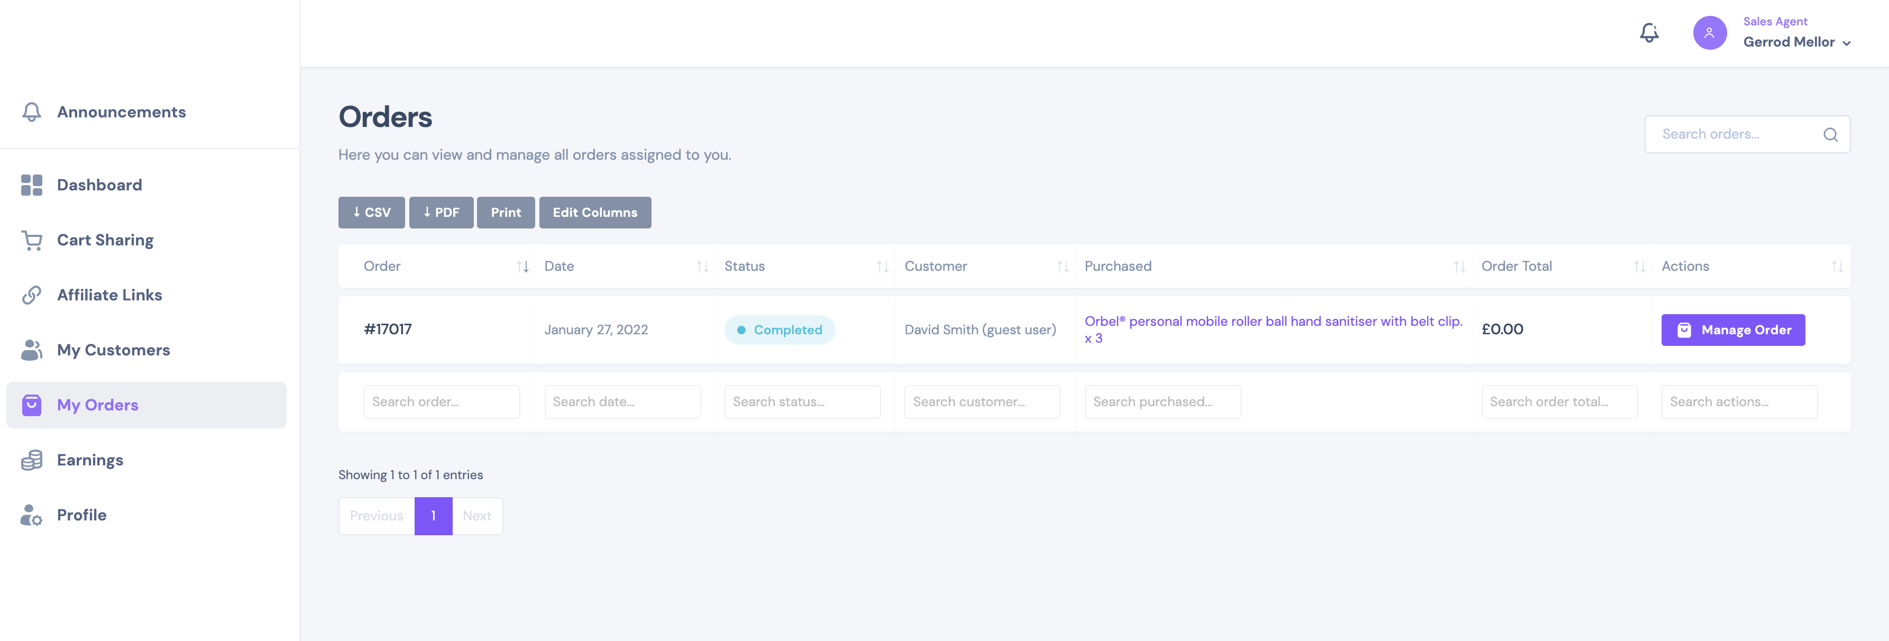The width and height of the screenshot is (1889, 641).
Task: Click the Search customer column filter
Action: click(982, 402)
